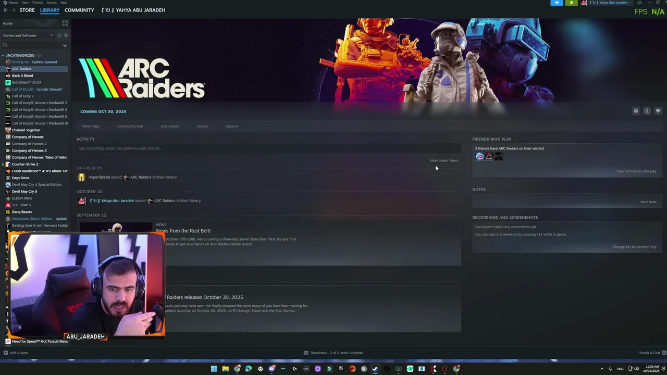Click the activity say-something text box
The height and width of the screenshot is (375, 667).
tap(268, 148)
